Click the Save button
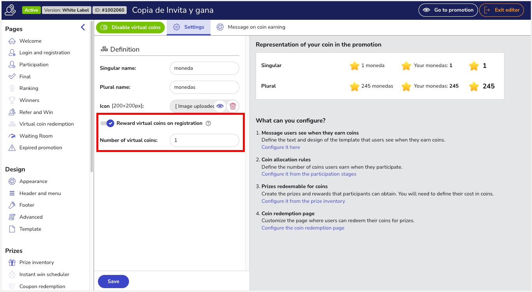The image size is (532, 292). (113, 282)
